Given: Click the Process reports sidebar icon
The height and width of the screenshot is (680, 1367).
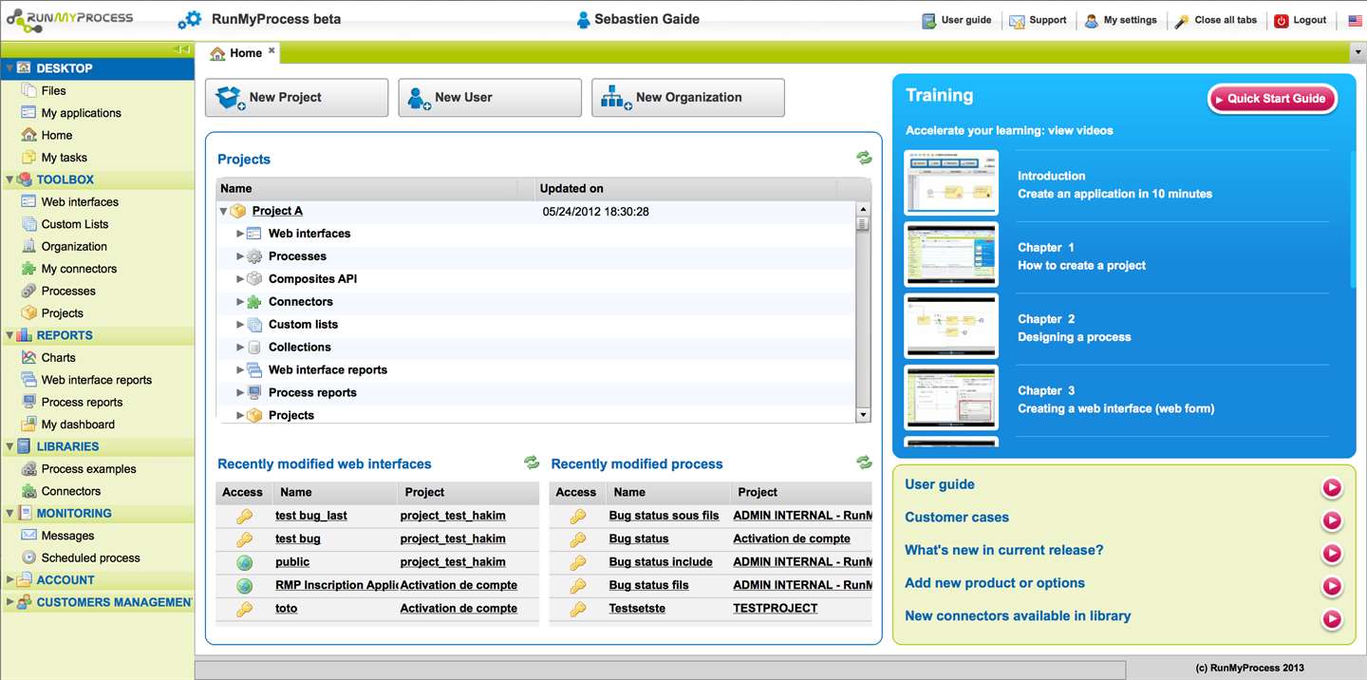Looking at the screenshot, I should pos(28,402).
